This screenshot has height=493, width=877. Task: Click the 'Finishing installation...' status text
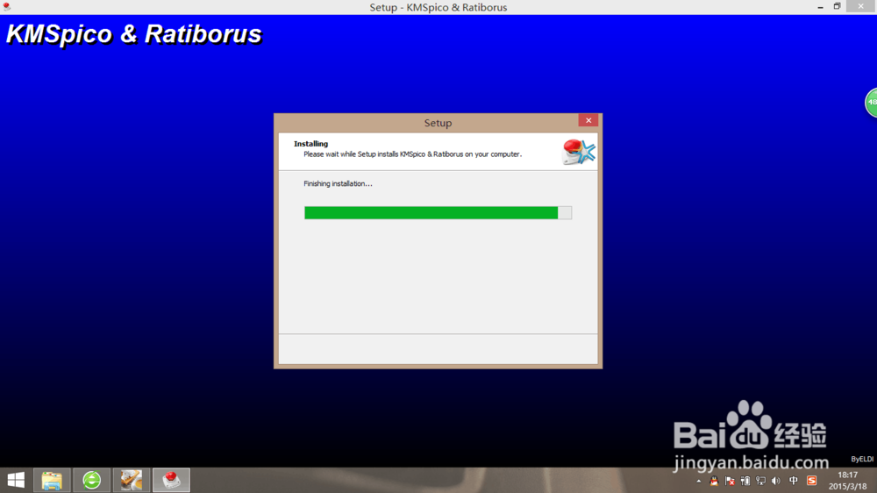[x=338, y=183]
